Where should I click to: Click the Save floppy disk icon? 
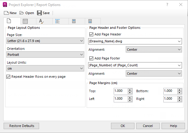(39, 13)
